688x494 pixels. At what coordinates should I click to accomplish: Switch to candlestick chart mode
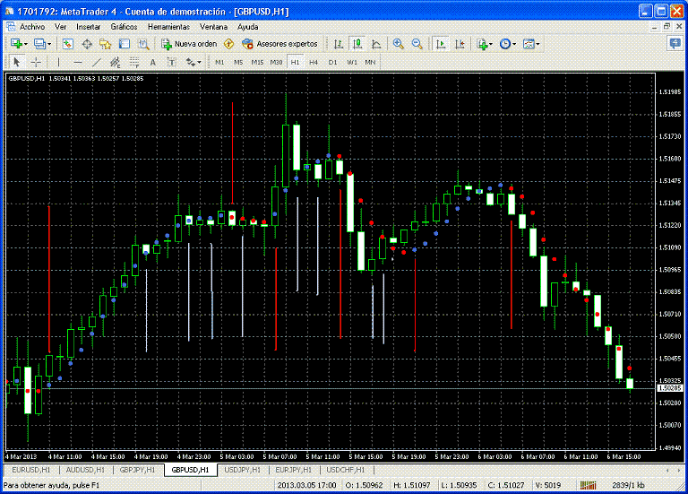click(x=357, y=43)
